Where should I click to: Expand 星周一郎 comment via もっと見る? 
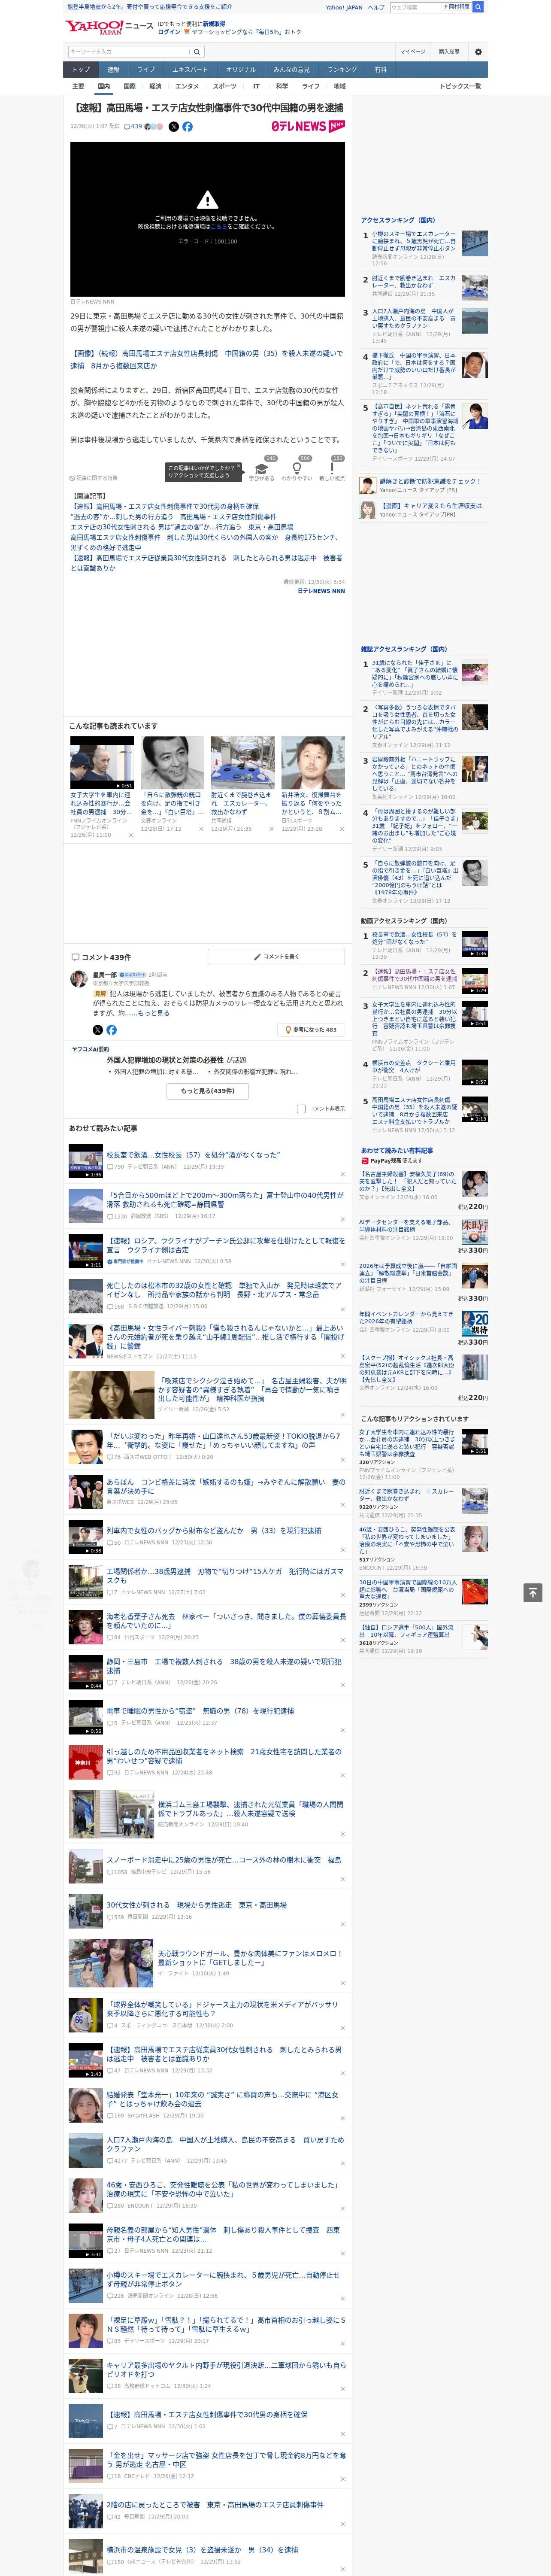pyautogui.click(x=153, y=1013)
